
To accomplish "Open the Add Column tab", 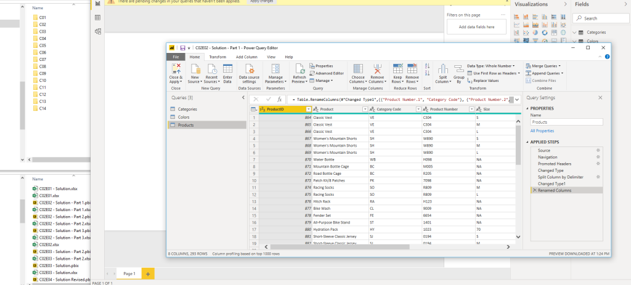I will pos(246,57).
